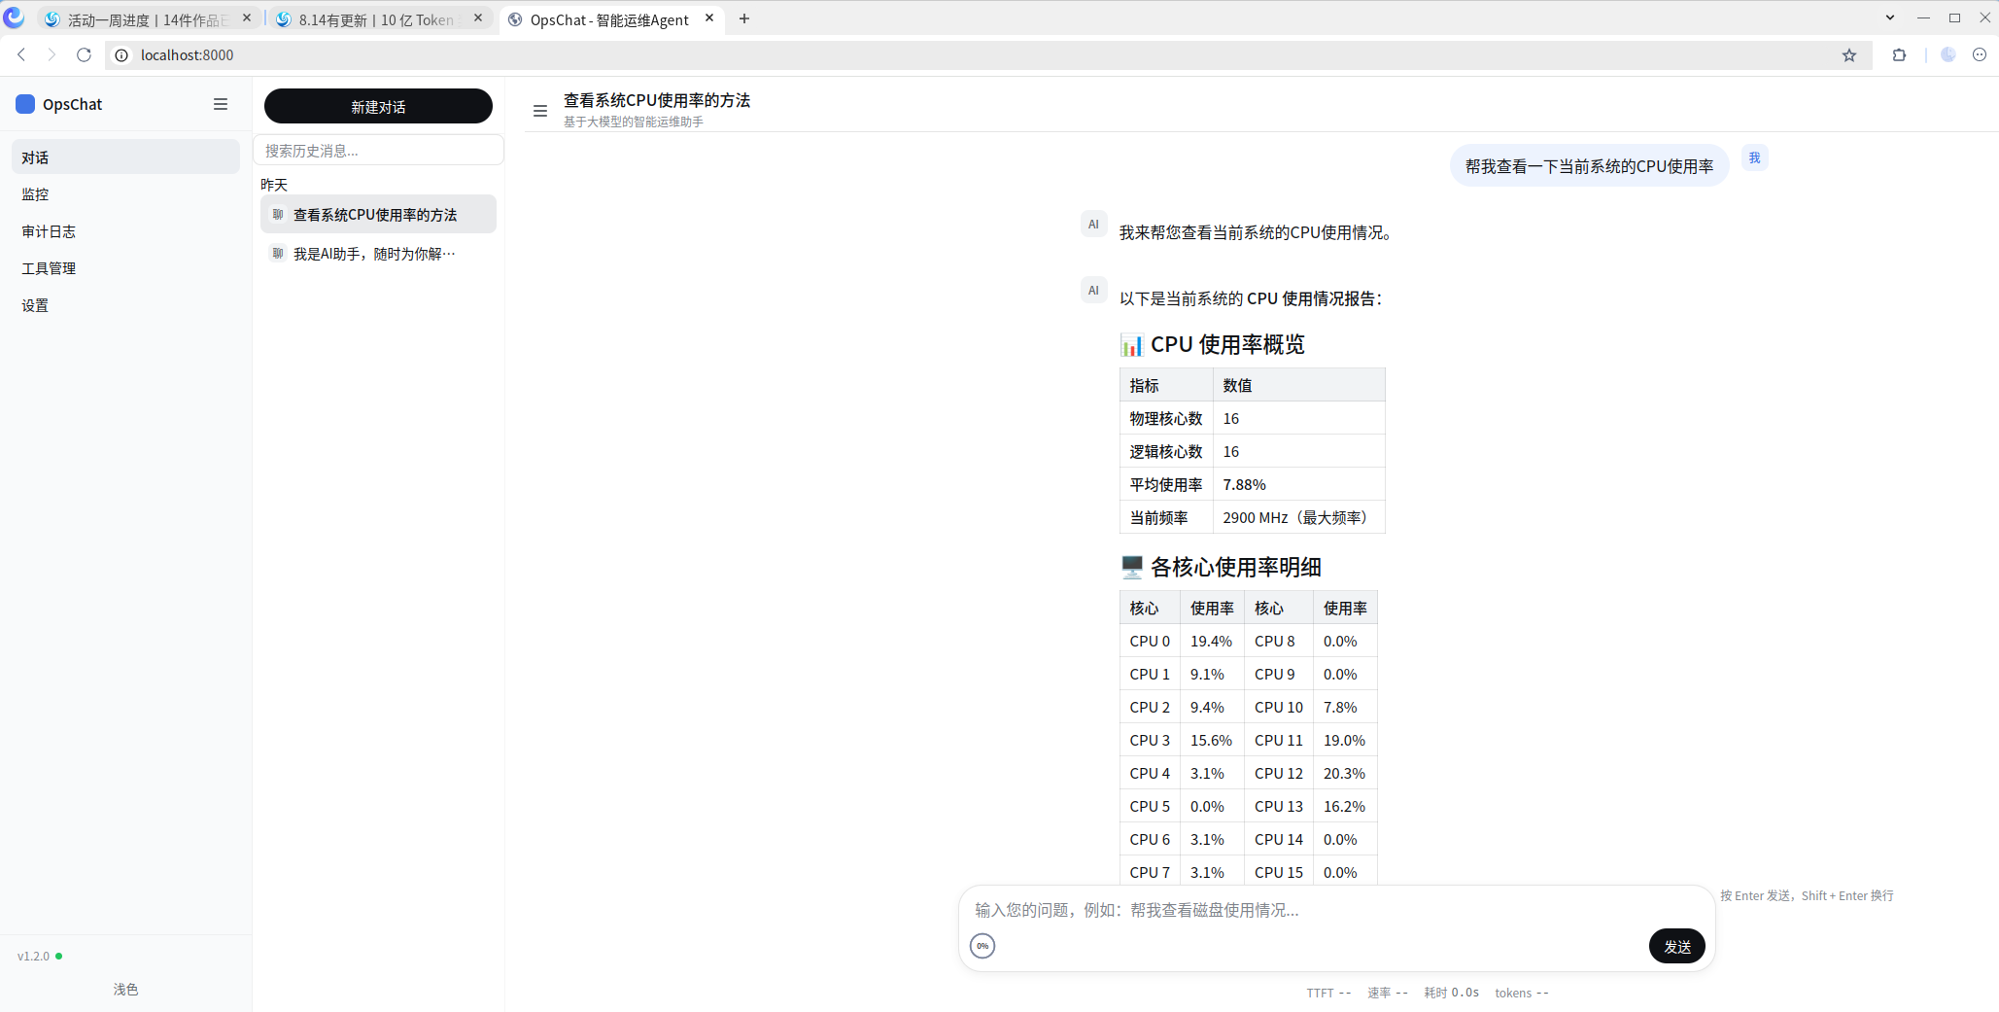Open the 对话 menu item
The image size is (1999, 1012).
pyautogui.click(x=125, y=157)
